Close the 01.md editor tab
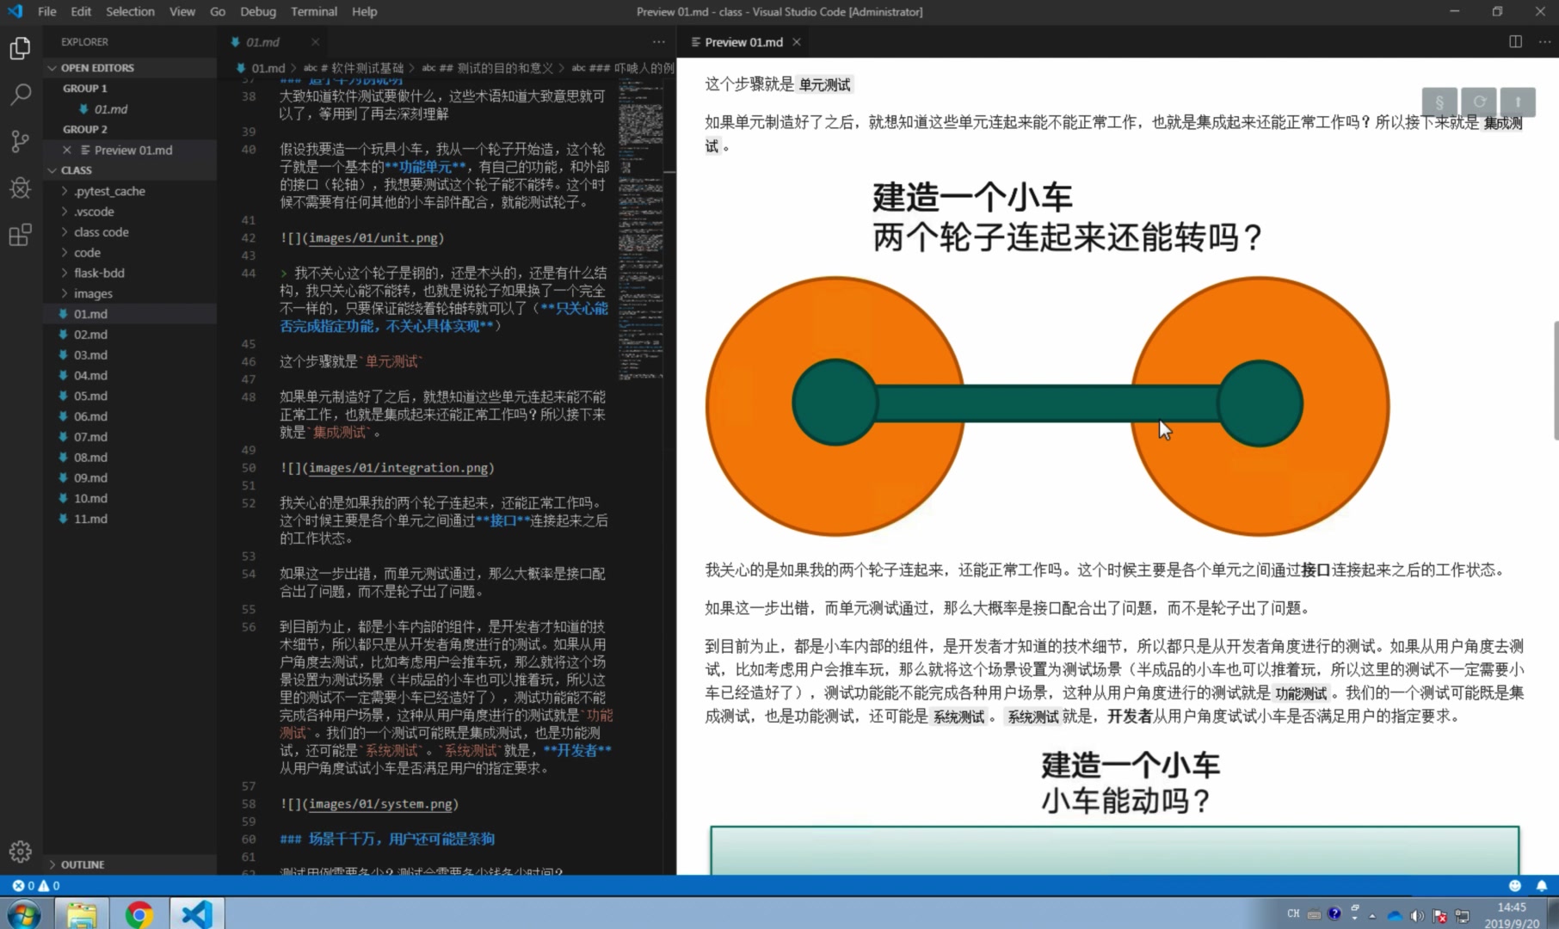This screenshot has height=929, width=1559. coord(315,42)
